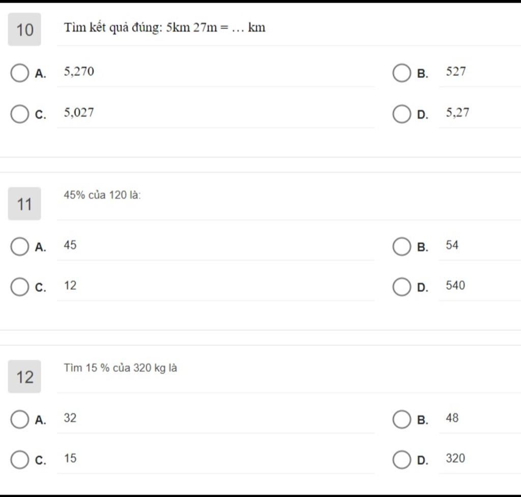
Task: Click the answer text 5,027
Action: tap(79, 113)
